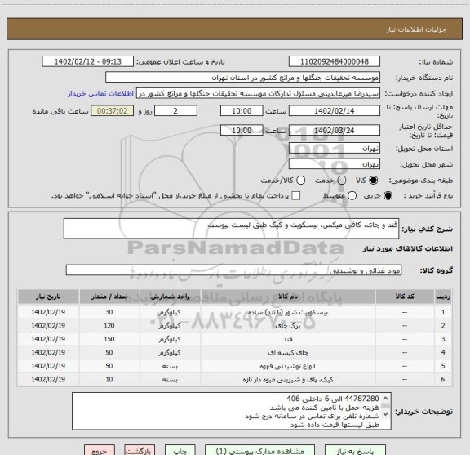This screenshot has width=470, height=455.
Task: Click quantity cell 30 in the بیسکوییت row
Action: click(x=109, y=312)
